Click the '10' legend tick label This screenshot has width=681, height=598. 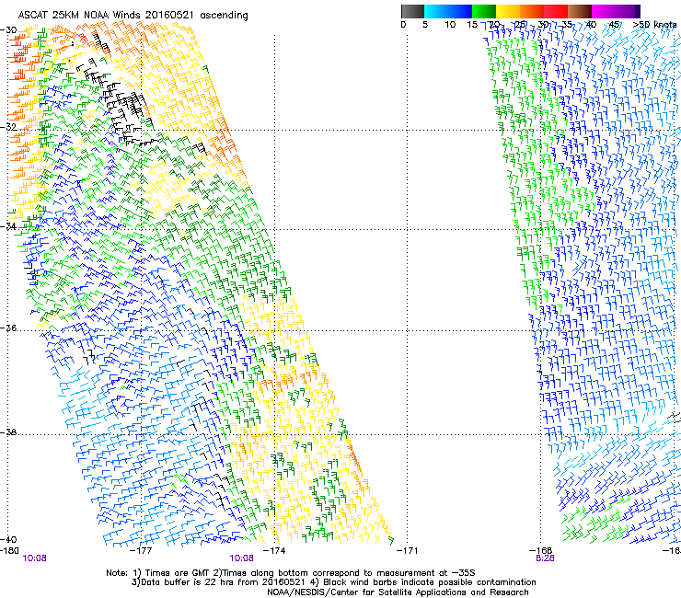click(450, 24)
